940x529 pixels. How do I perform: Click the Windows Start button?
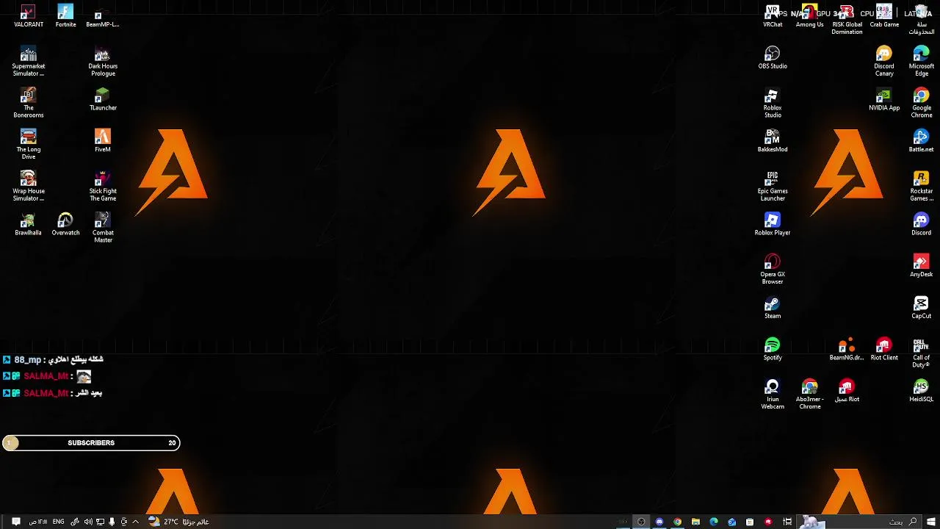(930, 522)
